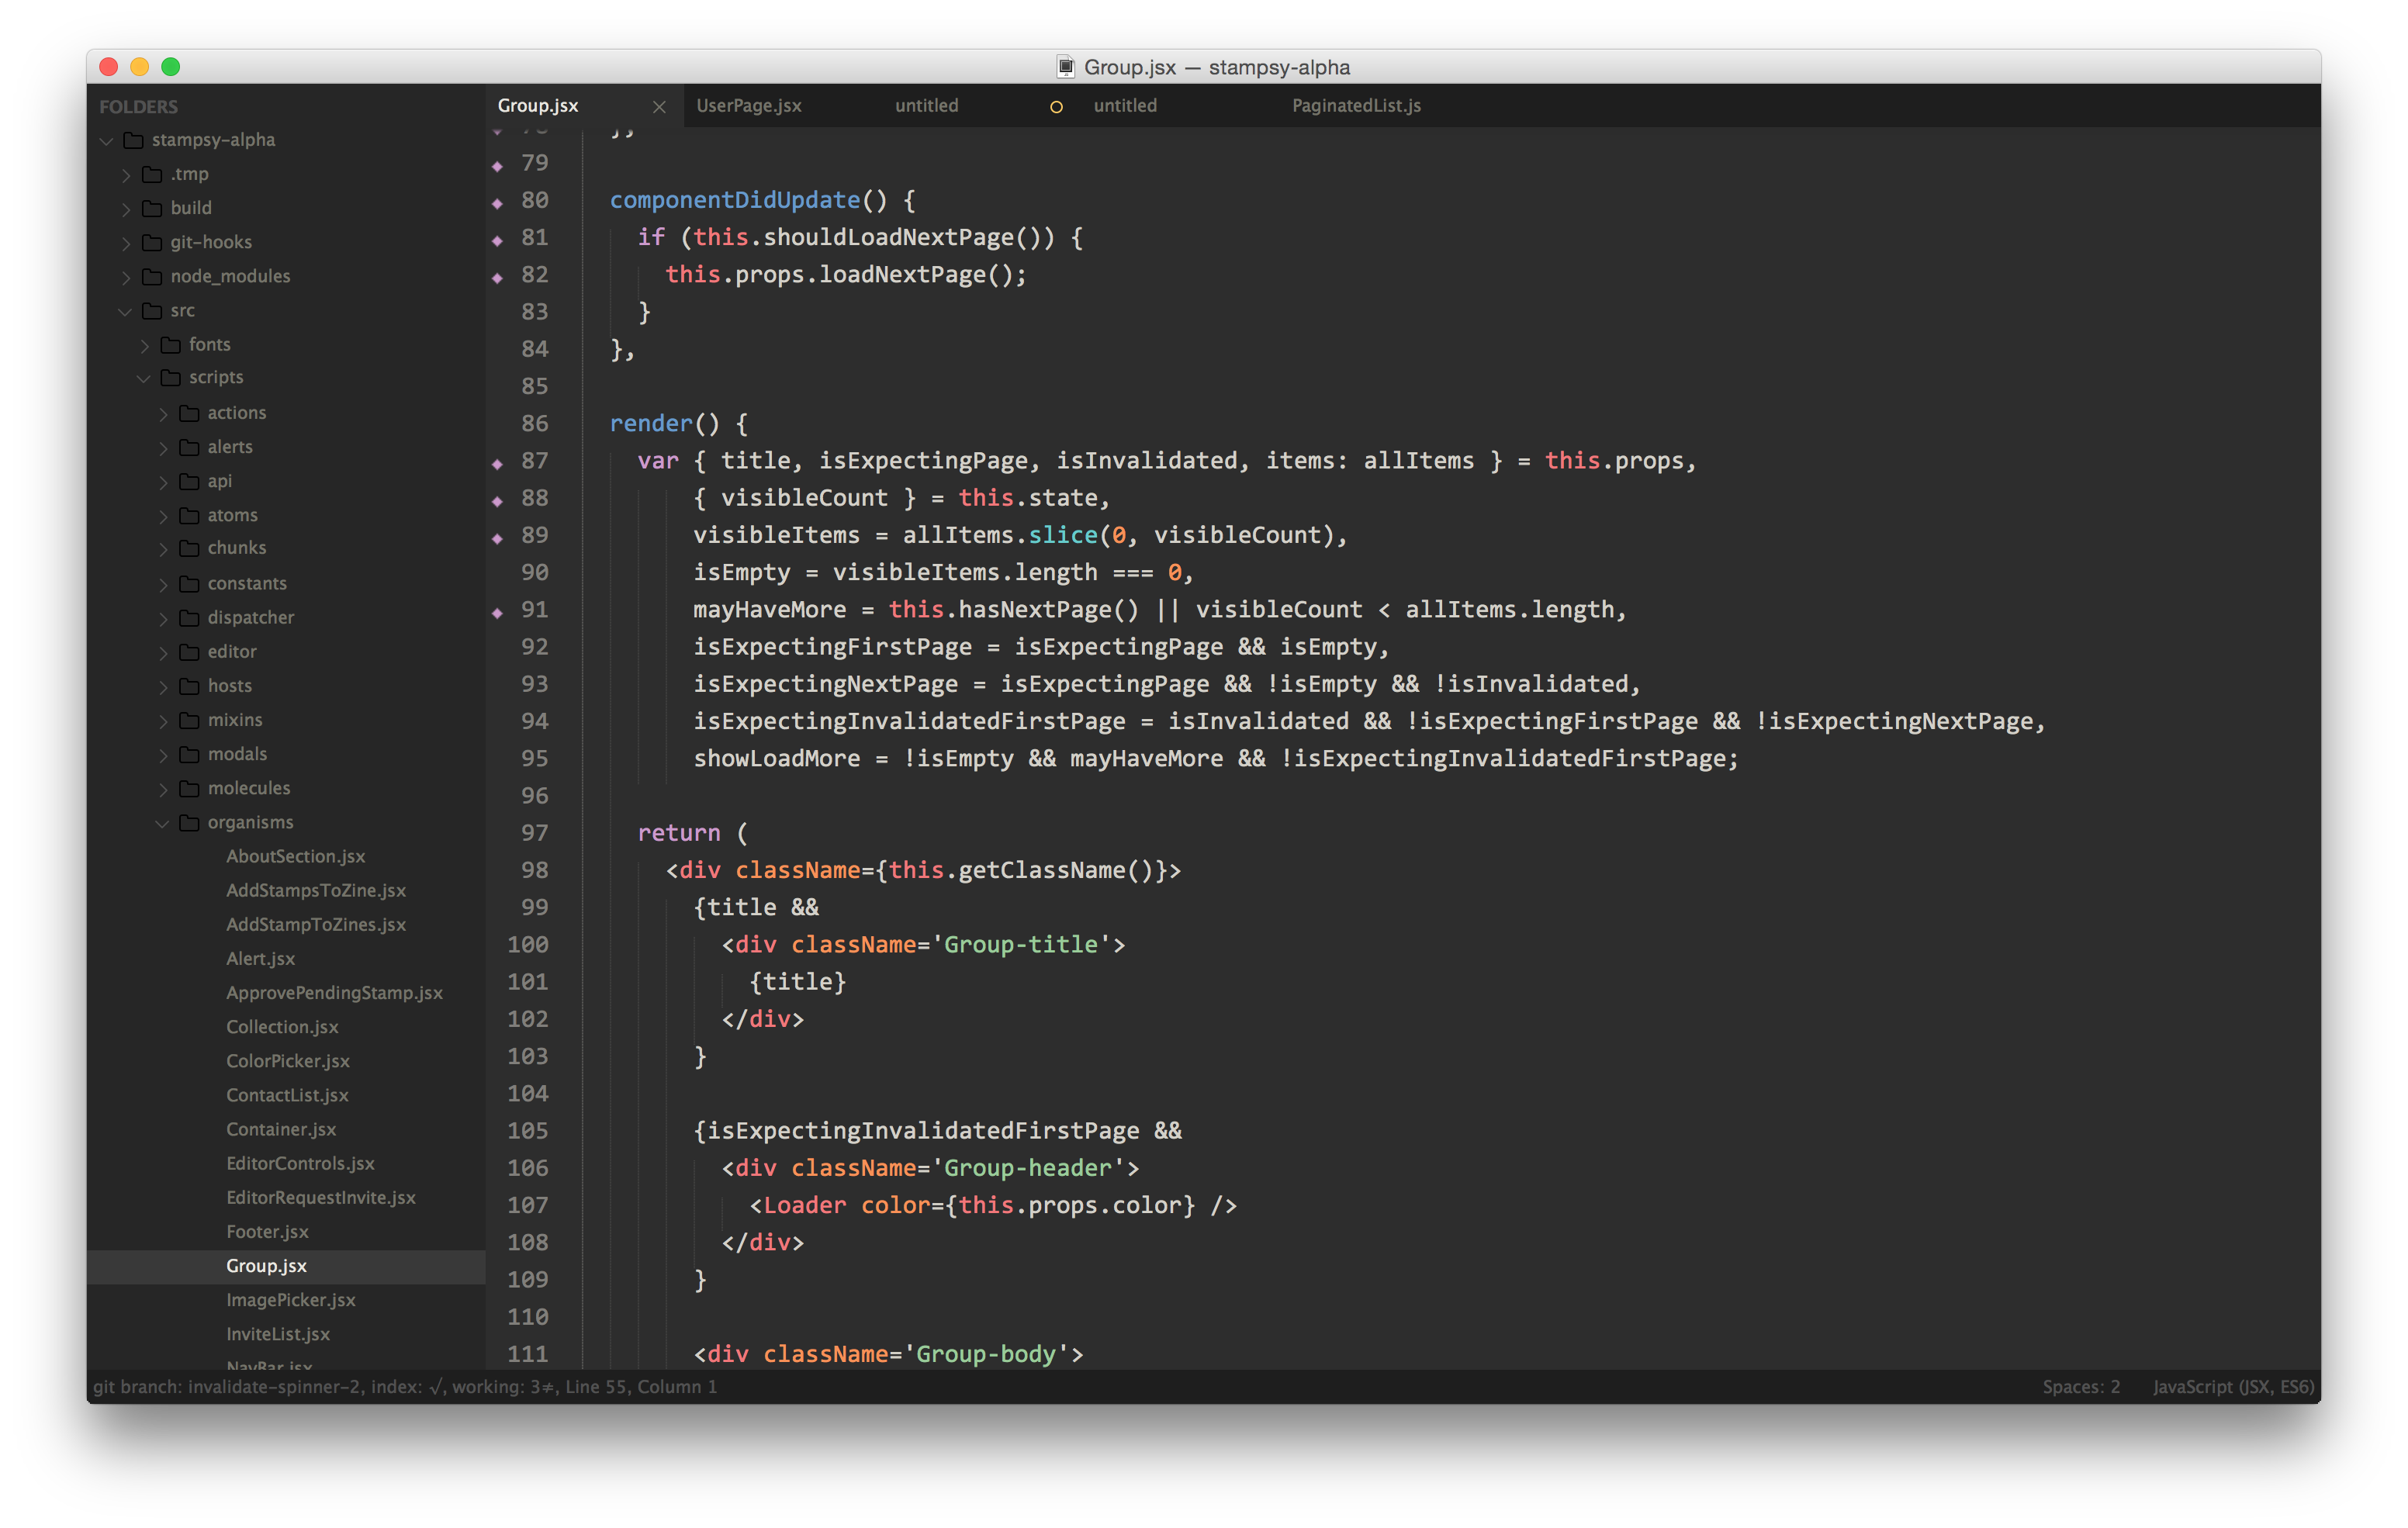
Task: Click the unsaved-changes circle on untitled tab
Action: pyautogui.click(x=1056, y=106)
